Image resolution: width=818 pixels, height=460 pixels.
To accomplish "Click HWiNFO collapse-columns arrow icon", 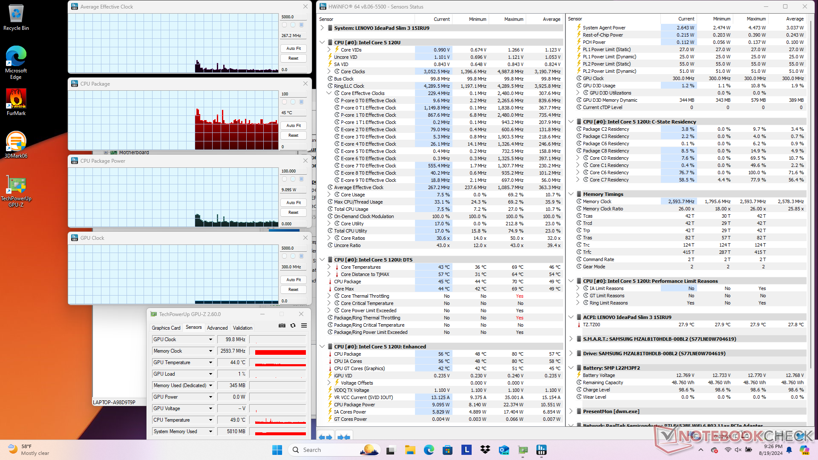I will tap(343, 437).
